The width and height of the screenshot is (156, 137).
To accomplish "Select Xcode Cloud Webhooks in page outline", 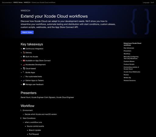I will pyautogui.click(x=132, y=72).
